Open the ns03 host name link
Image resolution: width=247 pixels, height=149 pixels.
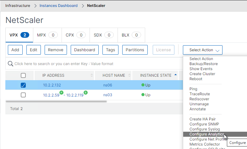(107, 95)
